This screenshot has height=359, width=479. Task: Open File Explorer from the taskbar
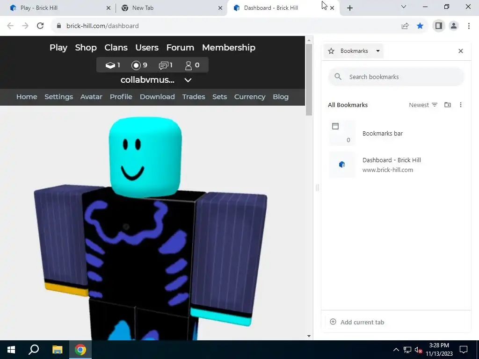(57, 350)
